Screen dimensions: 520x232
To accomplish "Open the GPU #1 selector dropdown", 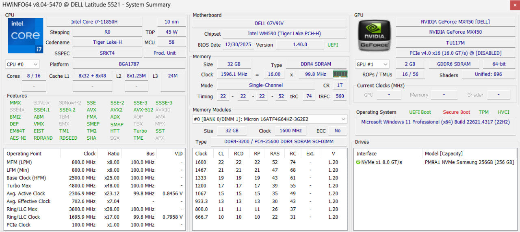I will [x=372, y=64].
